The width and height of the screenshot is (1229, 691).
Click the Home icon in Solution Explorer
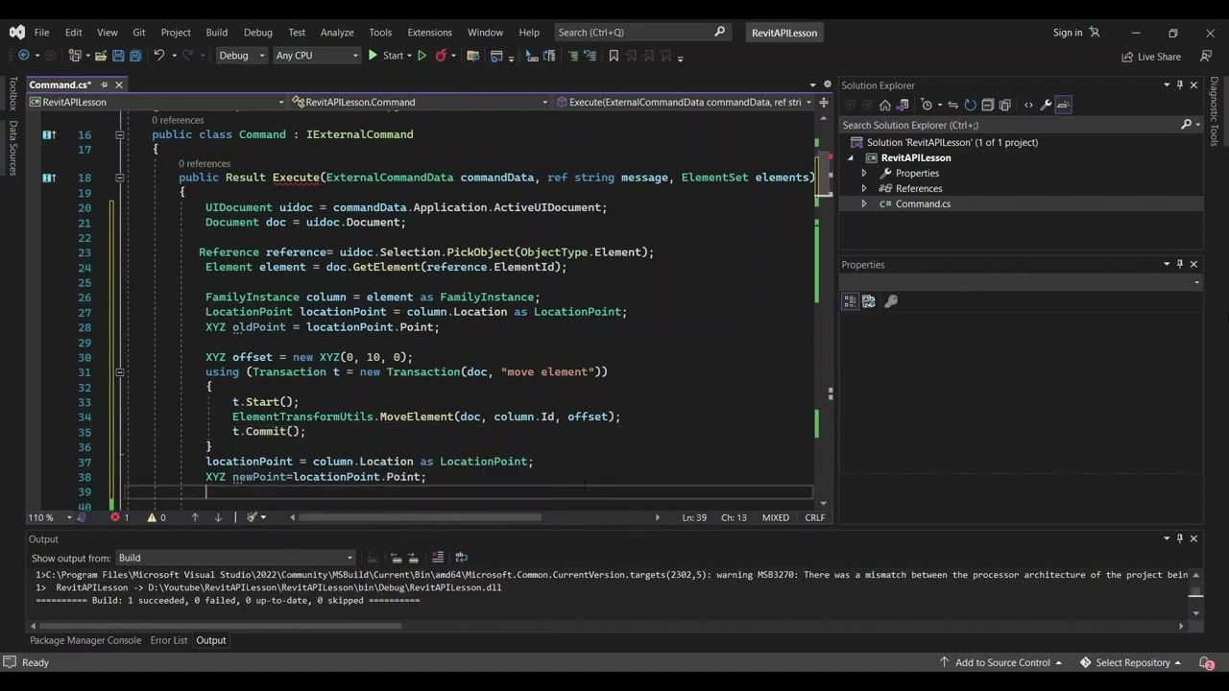pyautogui.click(x=885, y=105)
